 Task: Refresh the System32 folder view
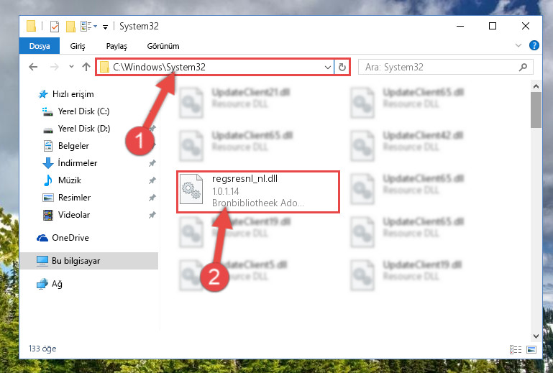[x=342, y=67]
